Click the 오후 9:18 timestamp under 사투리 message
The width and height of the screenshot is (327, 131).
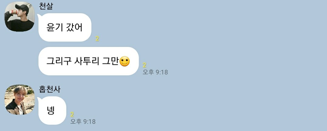click(155, 72)
